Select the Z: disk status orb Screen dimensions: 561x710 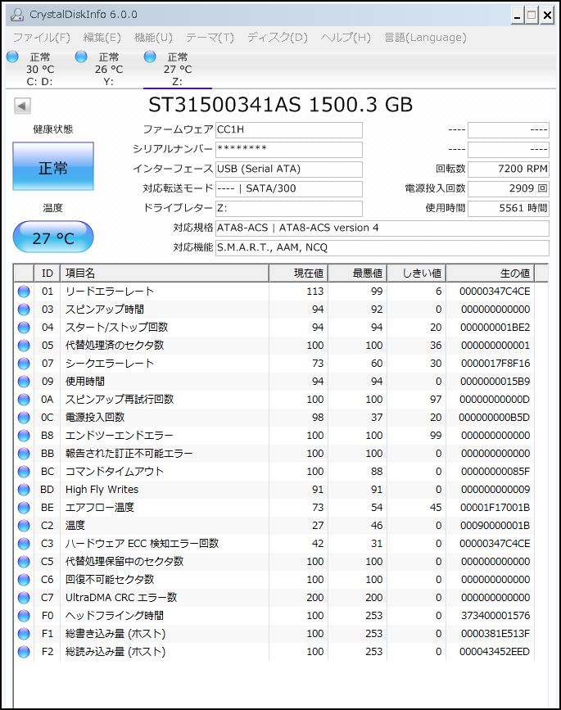150,57
